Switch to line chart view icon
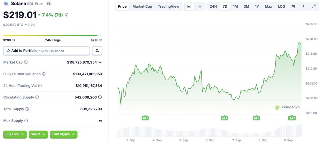 (189, 6)
